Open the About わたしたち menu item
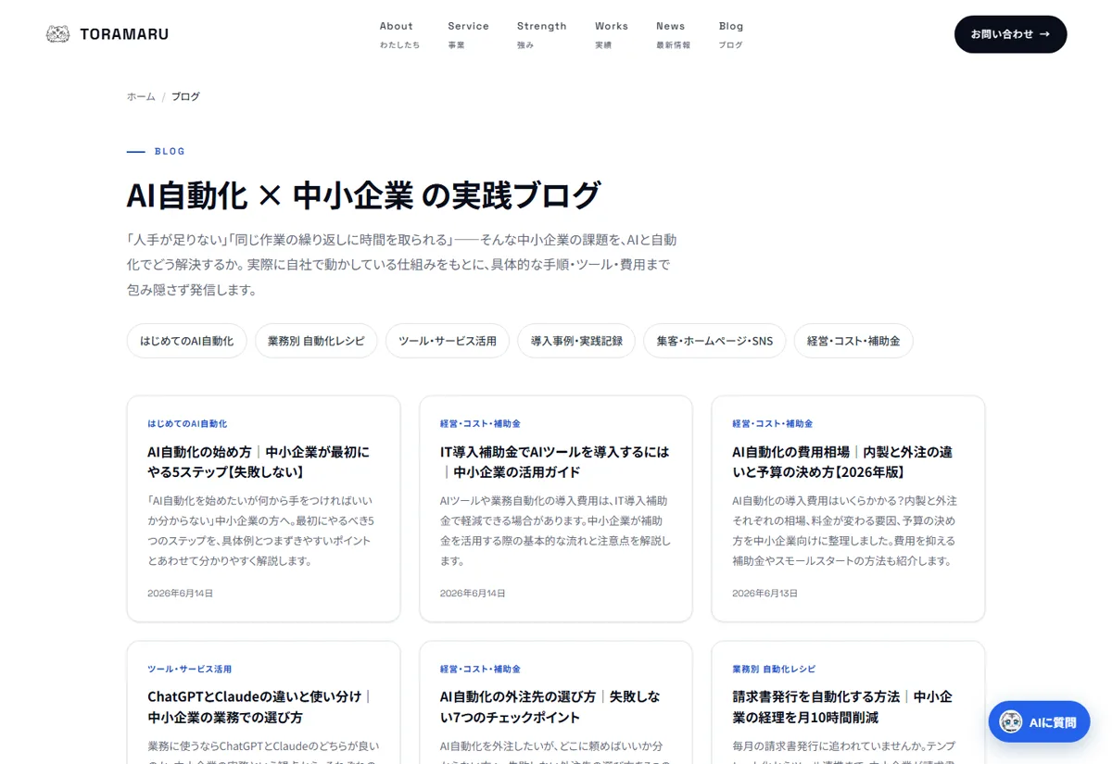This screenshot has width=1112, height=764. click(399, 34)
